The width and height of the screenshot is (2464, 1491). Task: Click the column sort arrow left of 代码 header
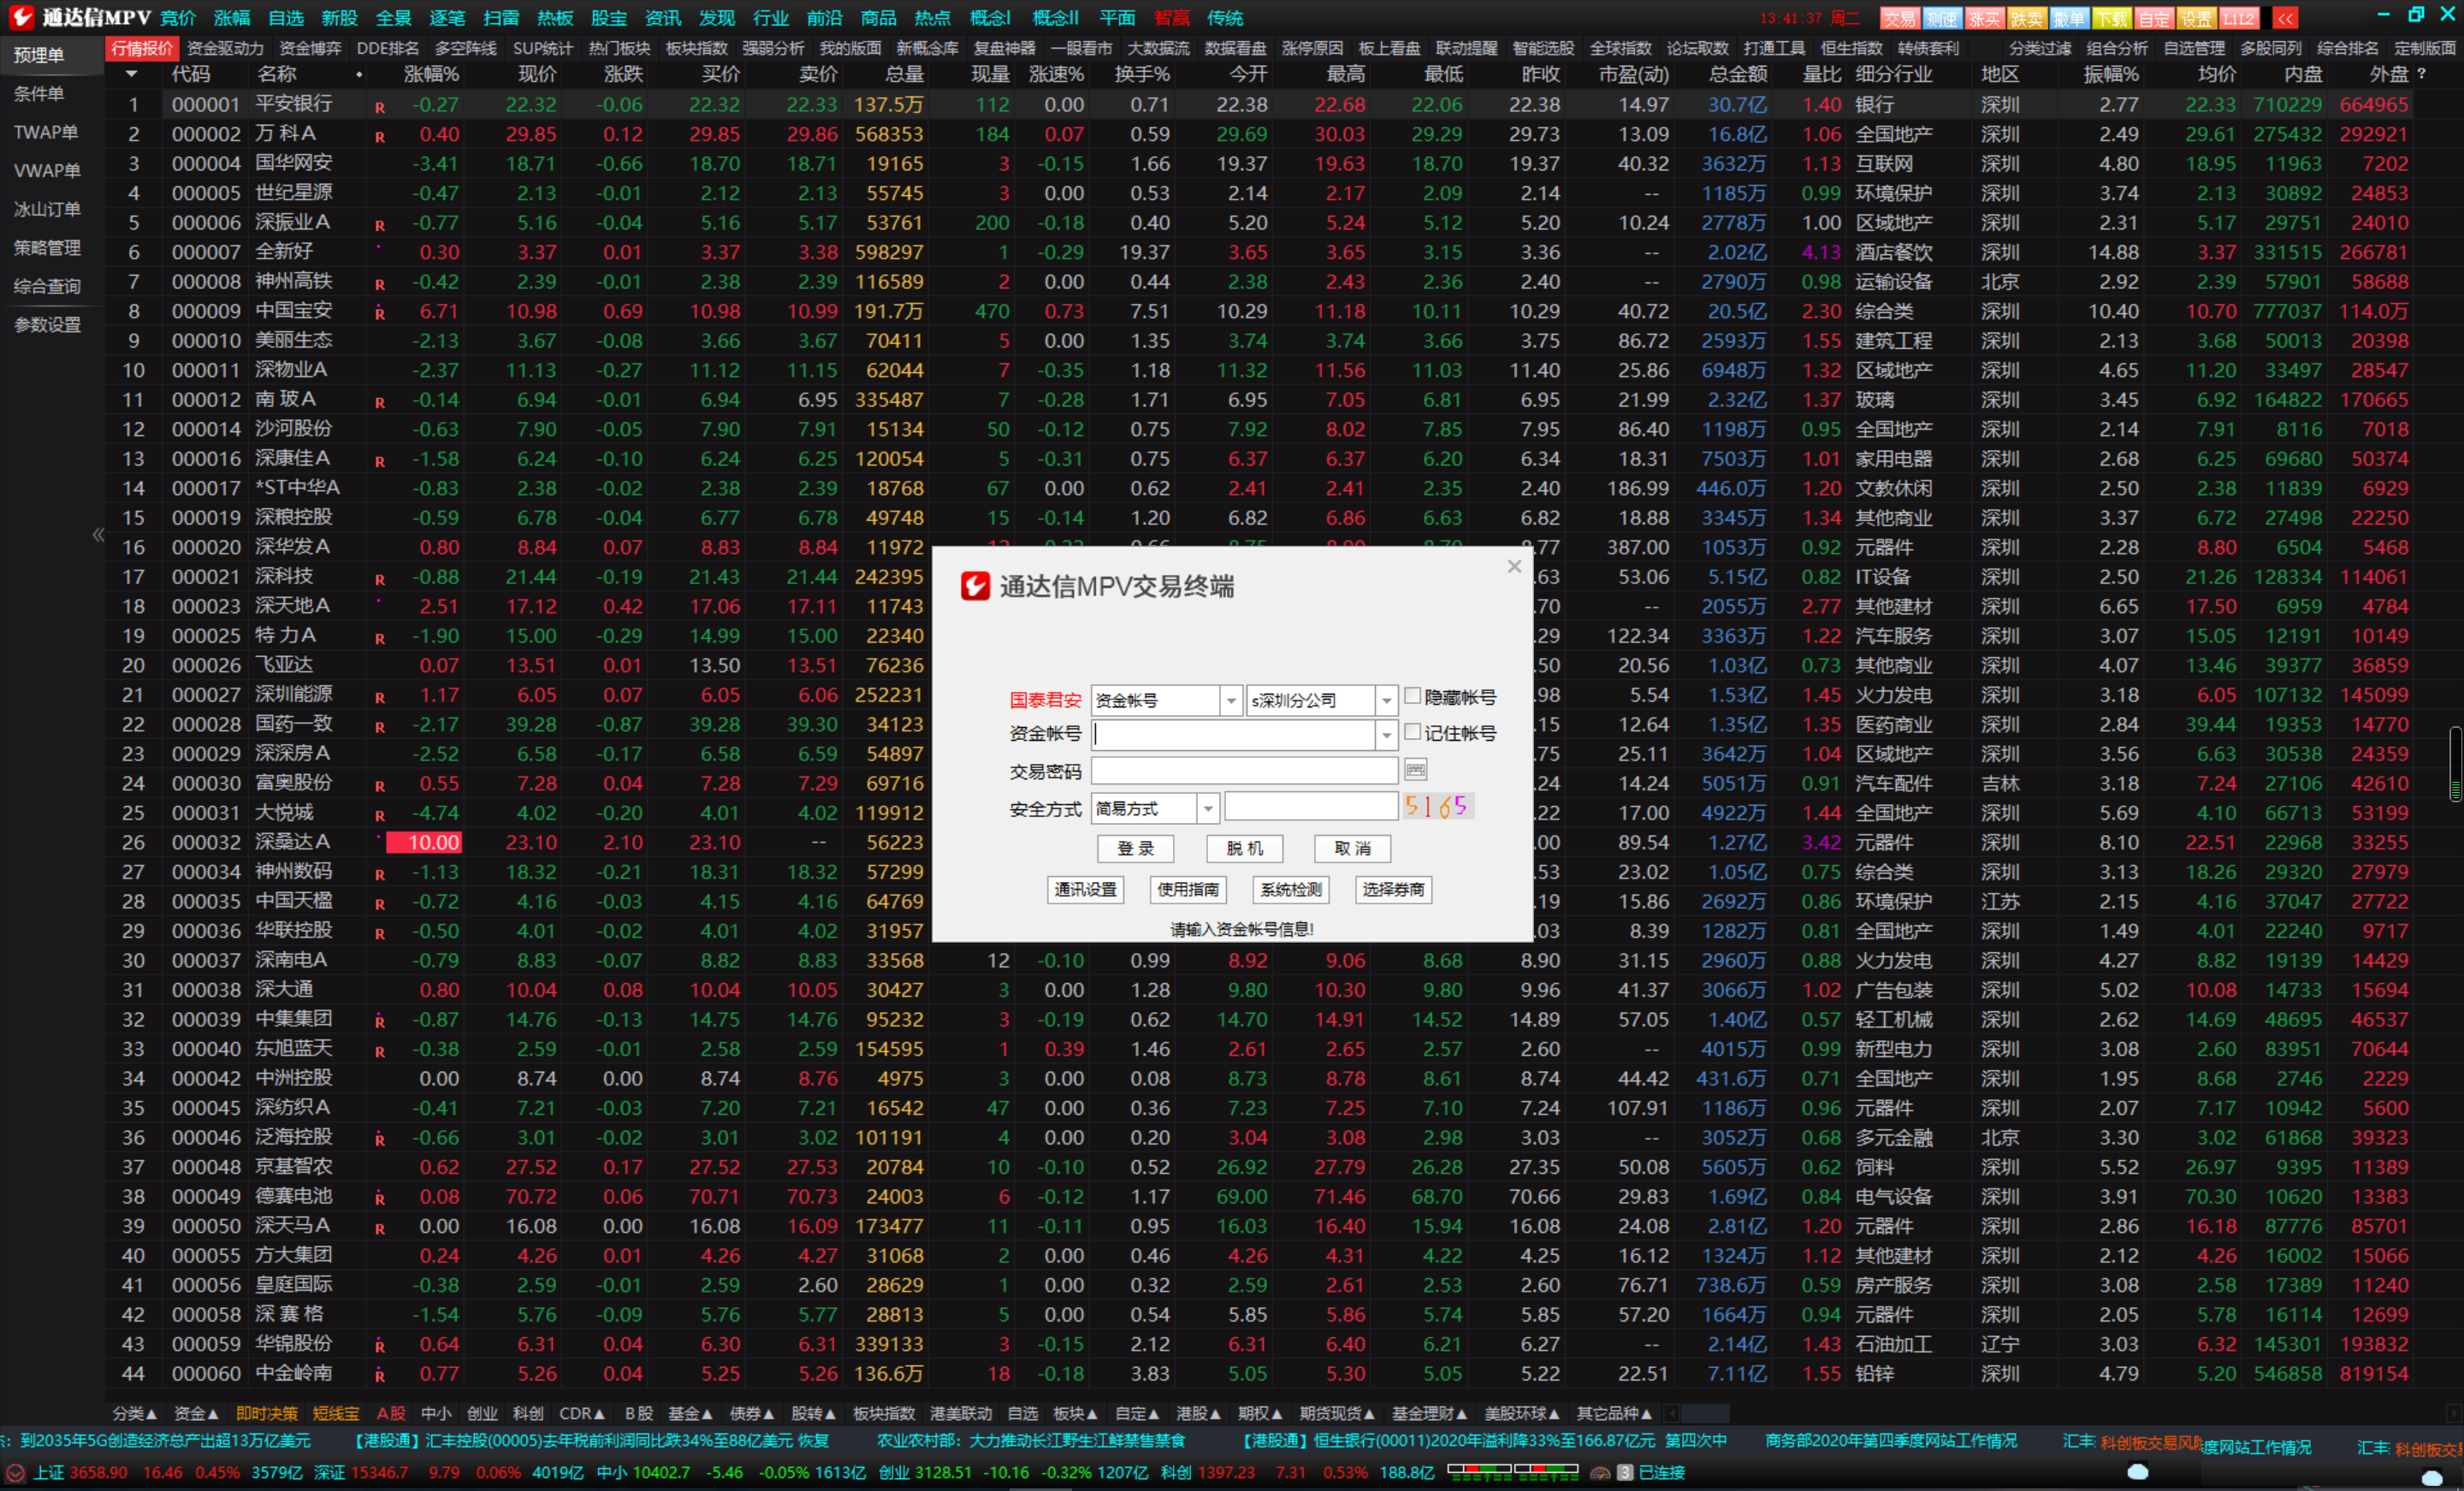pyautogui.click(x=132, y=74)
